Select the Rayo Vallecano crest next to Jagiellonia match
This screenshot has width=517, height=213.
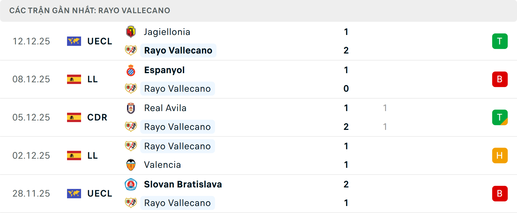[x=131, y=50]
